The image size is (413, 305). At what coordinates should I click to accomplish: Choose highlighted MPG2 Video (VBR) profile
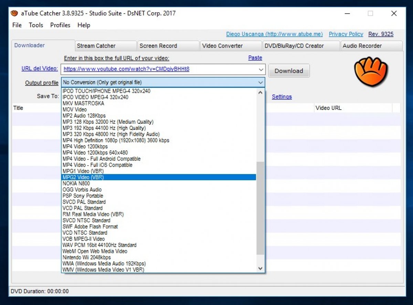point(159,177)
